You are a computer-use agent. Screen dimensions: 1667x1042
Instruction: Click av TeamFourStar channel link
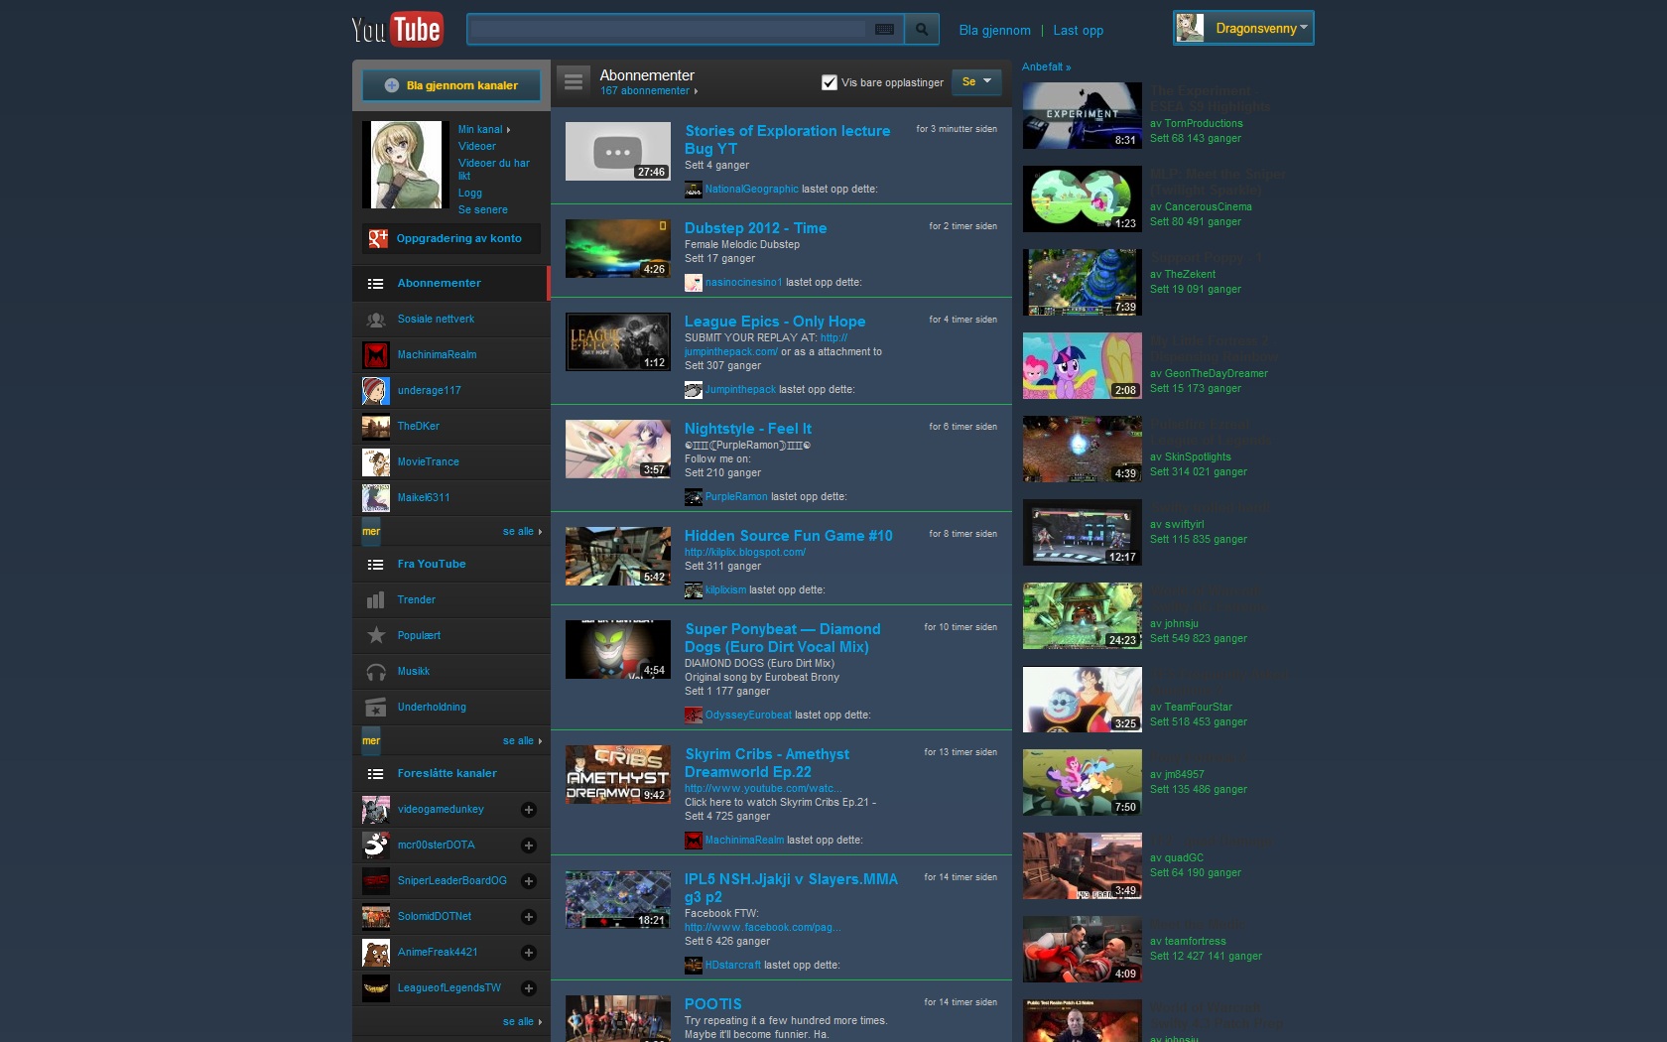1191,708
